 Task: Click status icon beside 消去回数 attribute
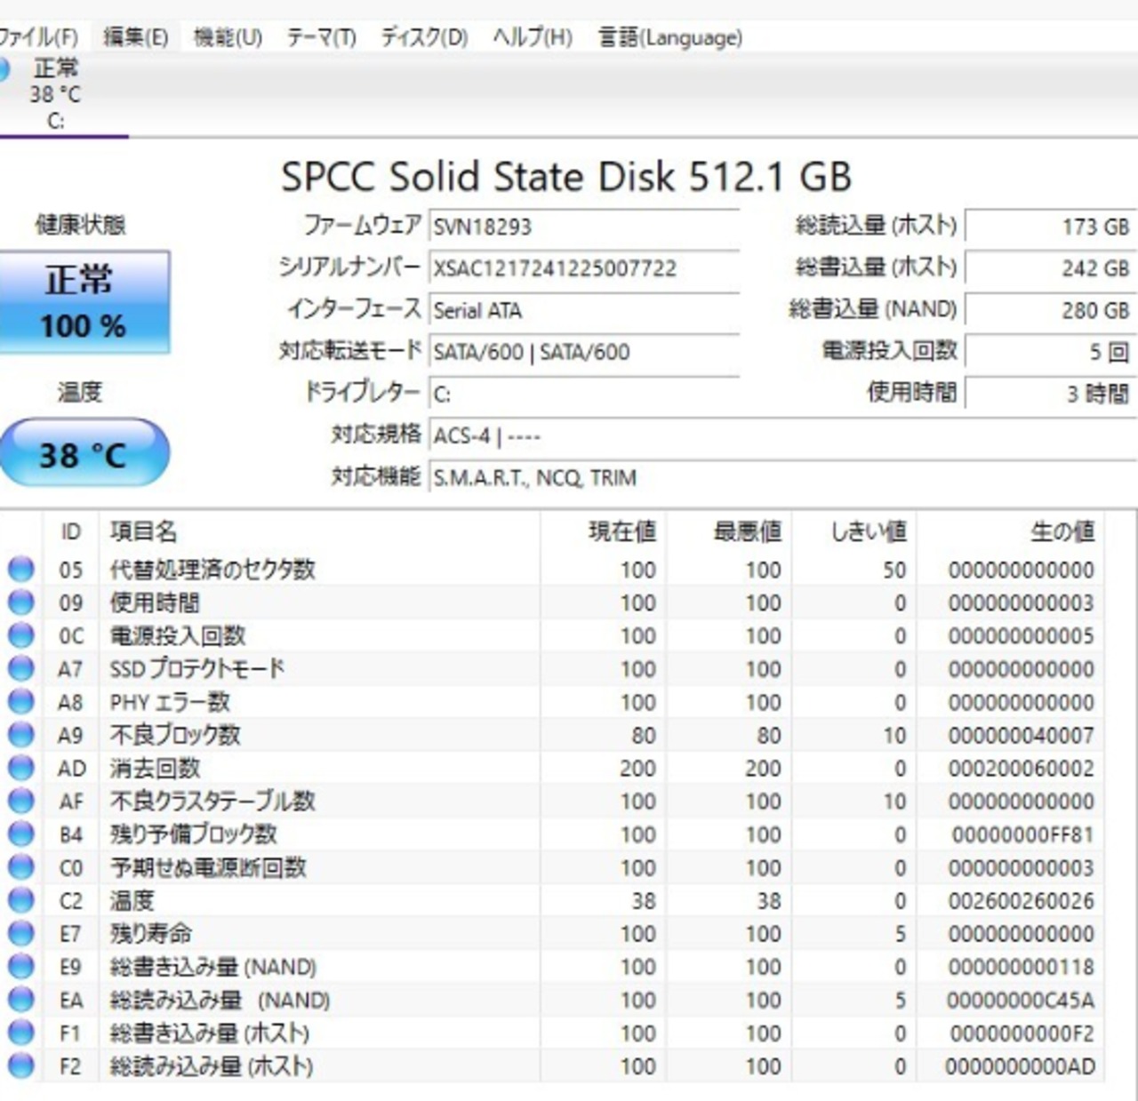20,768
